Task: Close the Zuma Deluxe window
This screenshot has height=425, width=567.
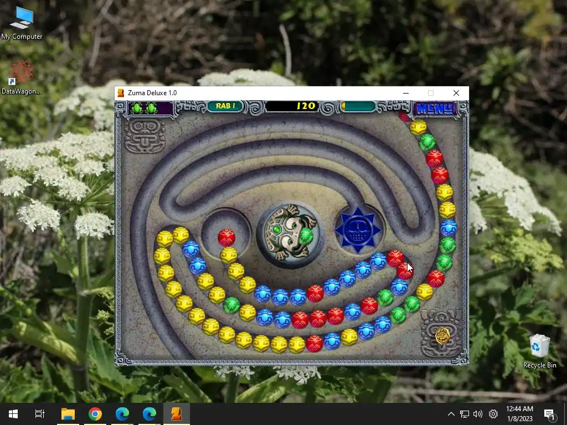Action: pos(456,93)
